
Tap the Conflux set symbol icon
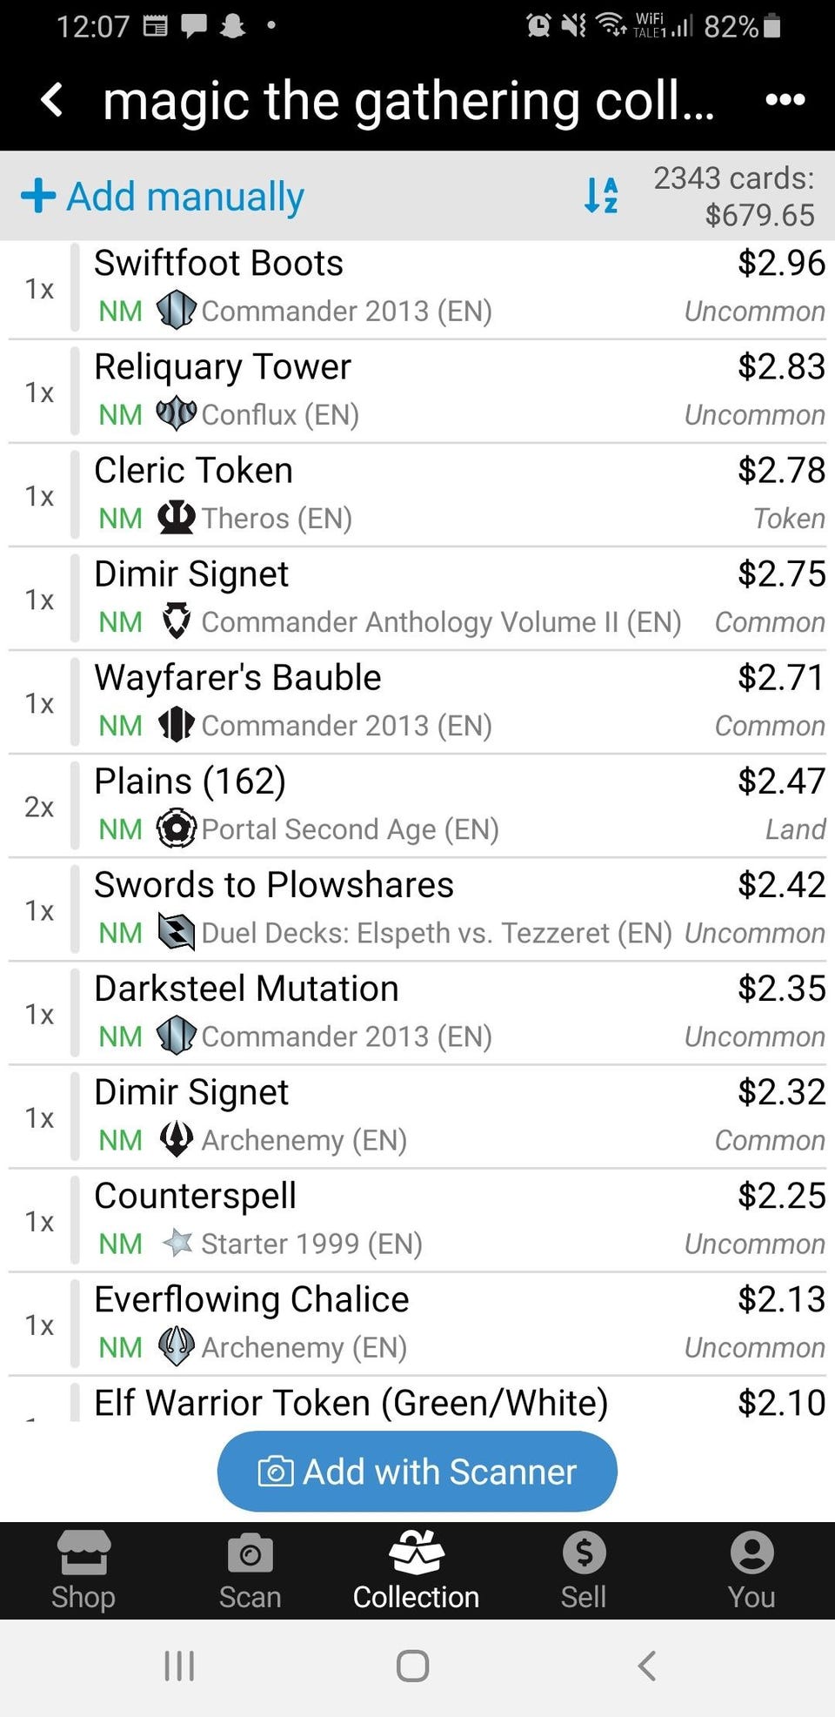tap(176, 414)
